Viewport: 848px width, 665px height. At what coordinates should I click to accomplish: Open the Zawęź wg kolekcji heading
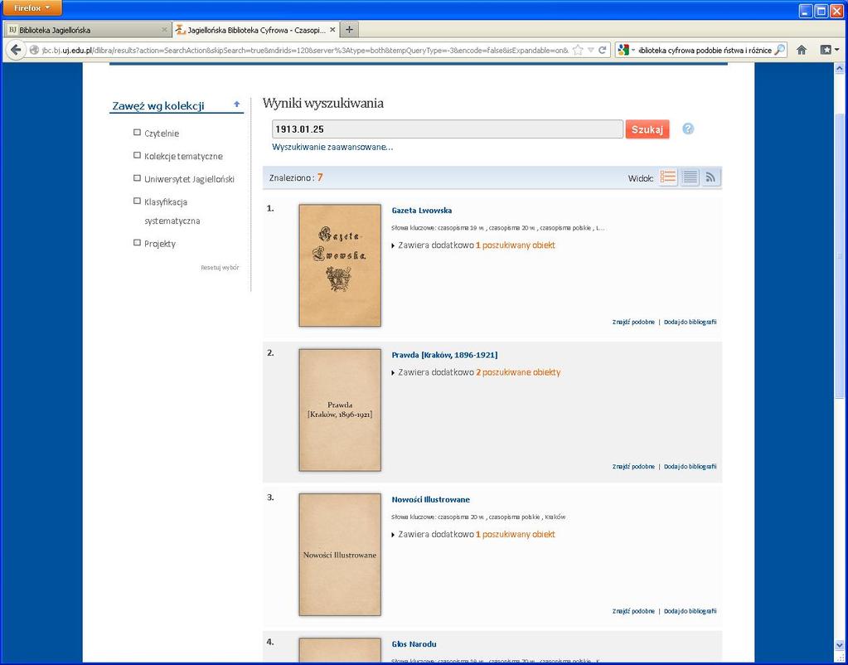[x=158, y=106]
